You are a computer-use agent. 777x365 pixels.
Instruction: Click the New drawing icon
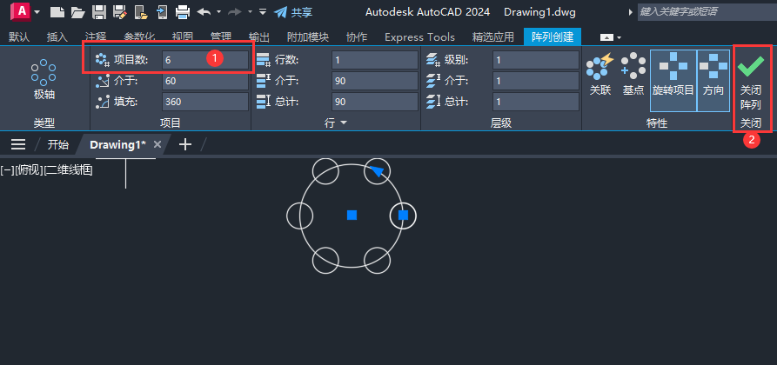pyautogui.click(x=57, y=12)
